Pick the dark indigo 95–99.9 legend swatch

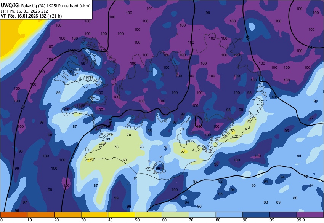coord(283,215)
